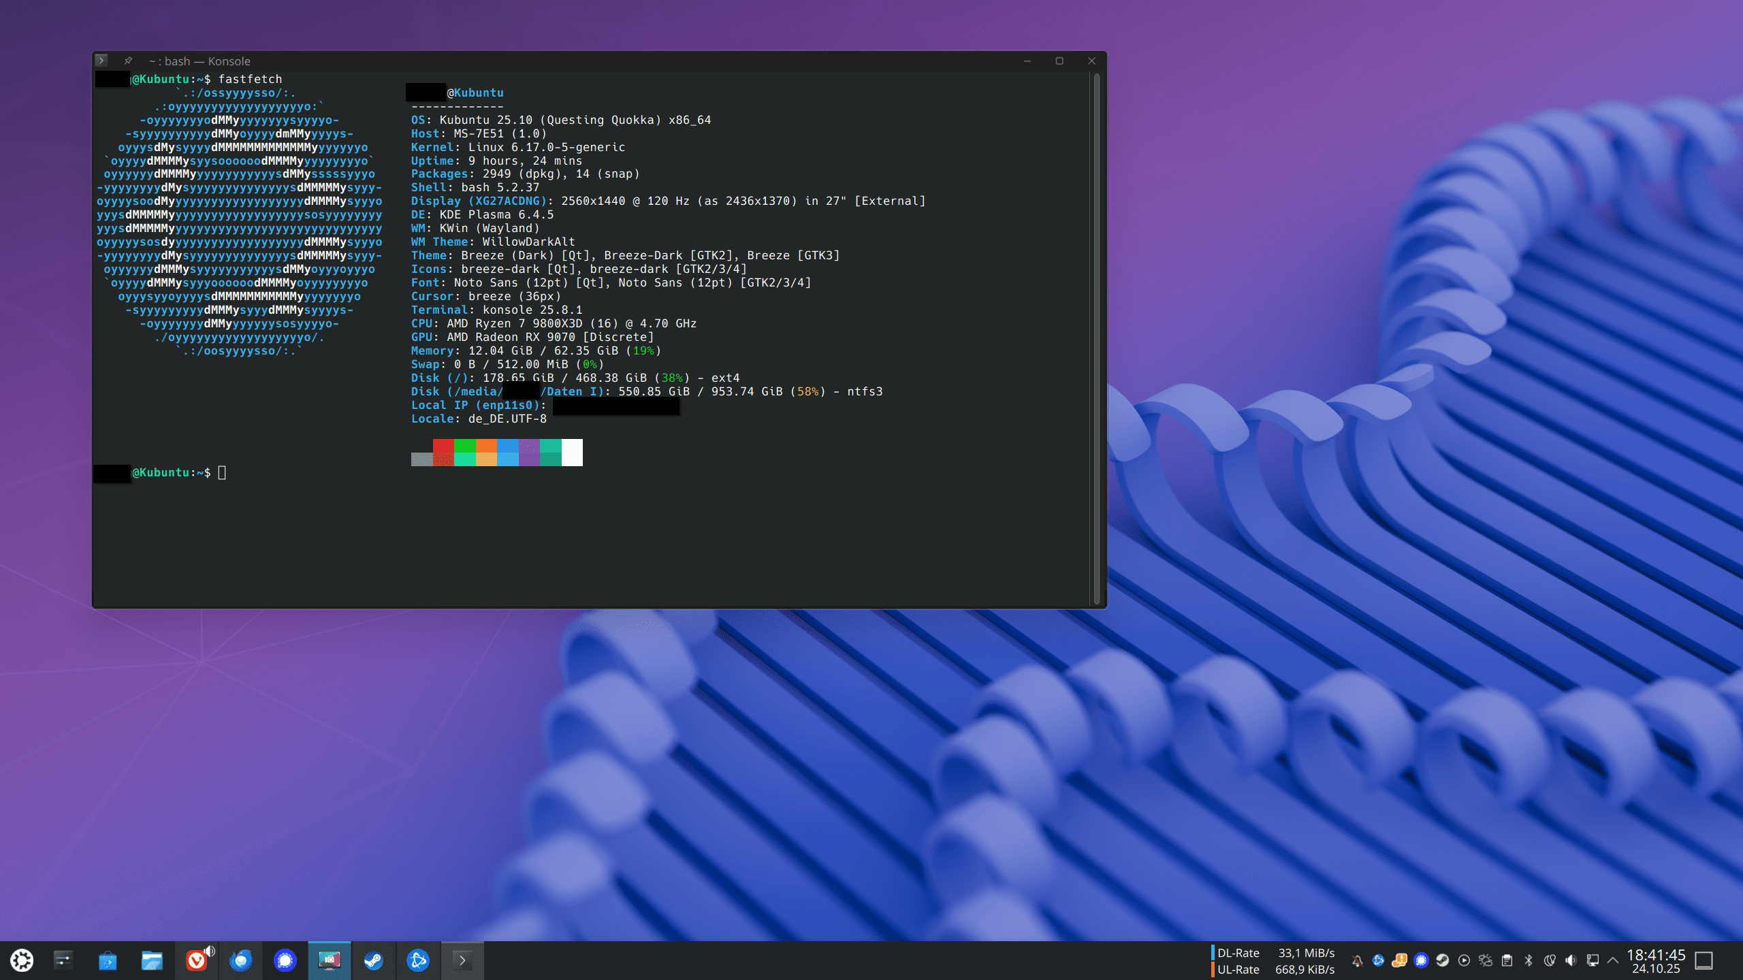Viewport: 1743px width, 980px height.
Task: Toggle Night Light in system tray
Action: (x=1549, y=960)
